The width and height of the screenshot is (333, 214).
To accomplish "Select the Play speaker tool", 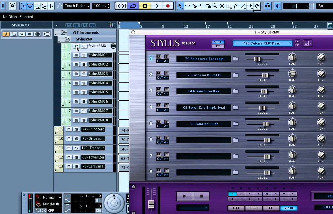I will tap(250, 6).
